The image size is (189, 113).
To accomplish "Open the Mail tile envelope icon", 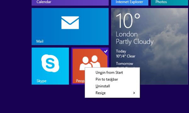I will click(70, 23).
